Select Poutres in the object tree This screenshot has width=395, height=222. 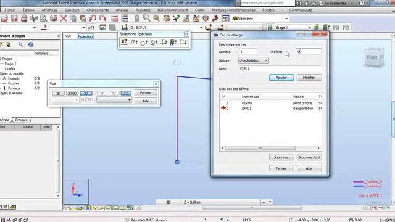click(14, 83)
